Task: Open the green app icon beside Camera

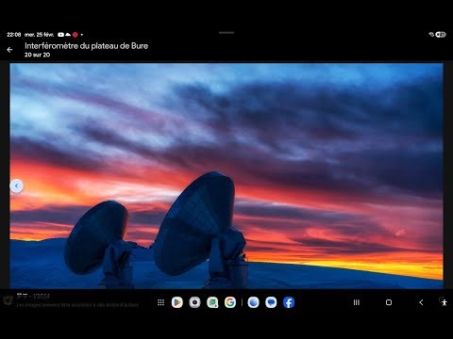Action: pos(212,302)
